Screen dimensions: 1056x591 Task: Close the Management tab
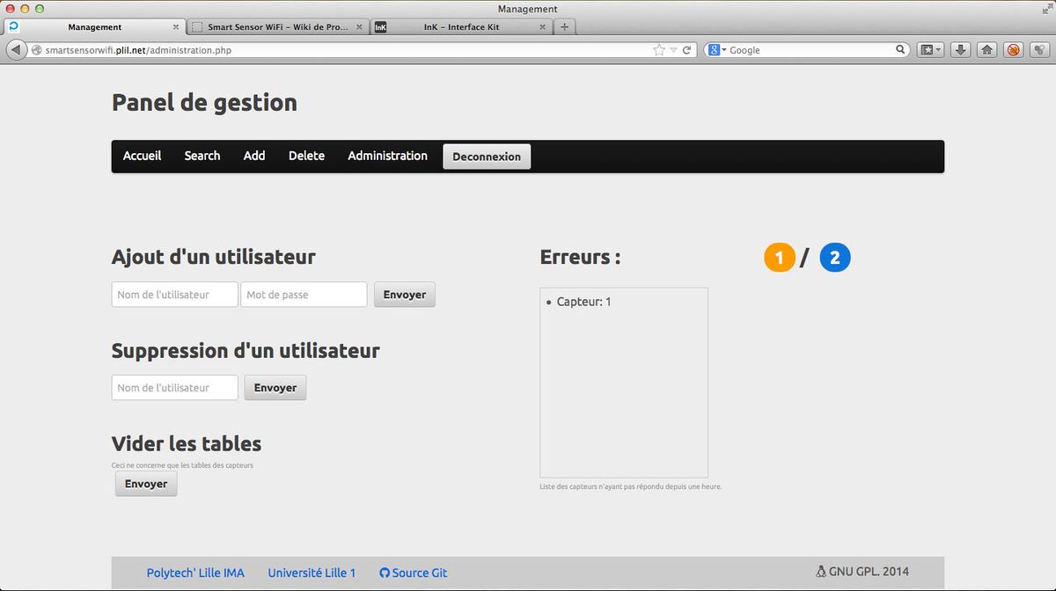pos(177,27)
